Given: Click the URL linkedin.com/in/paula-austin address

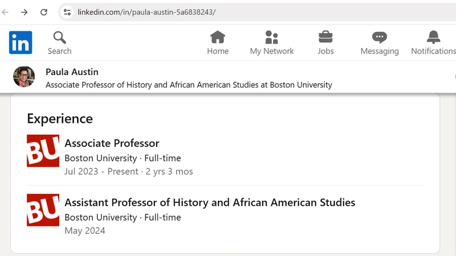Looking at the screenshot, I should click(146, 12).
